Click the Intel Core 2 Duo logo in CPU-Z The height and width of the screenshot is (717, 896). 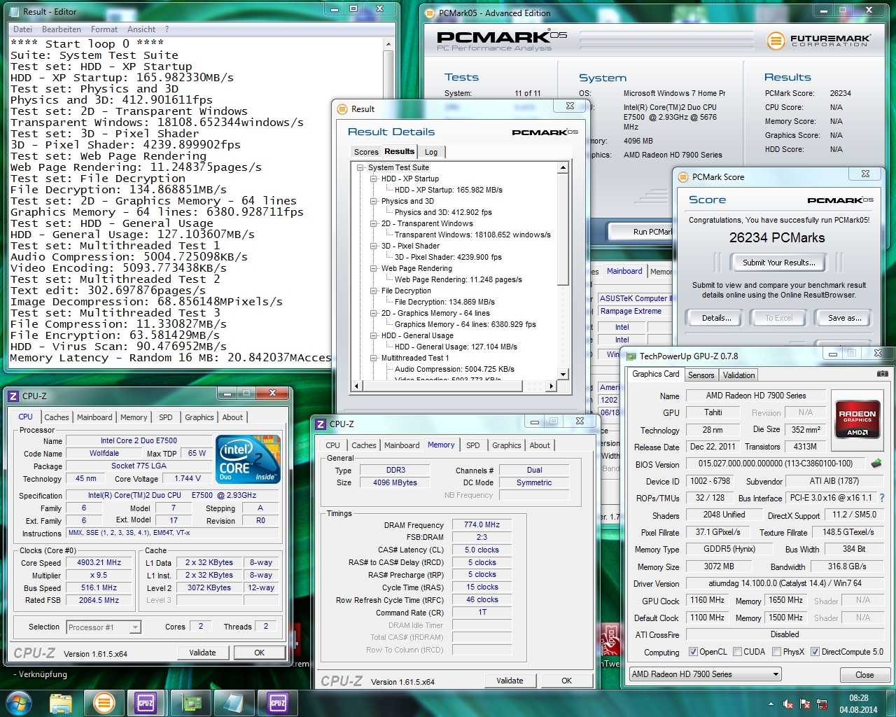248,459
